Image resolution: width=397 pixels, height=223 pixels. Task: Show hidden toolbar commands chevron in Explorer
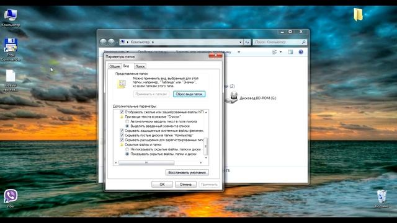(239, 52)
